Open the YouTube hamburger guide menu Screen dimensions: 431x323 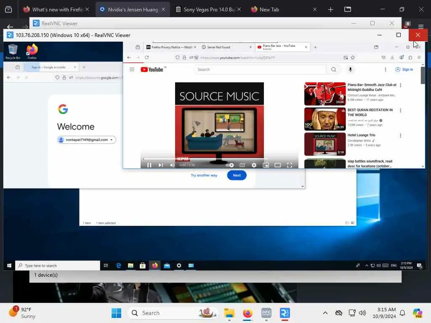(x=132, y=69)
